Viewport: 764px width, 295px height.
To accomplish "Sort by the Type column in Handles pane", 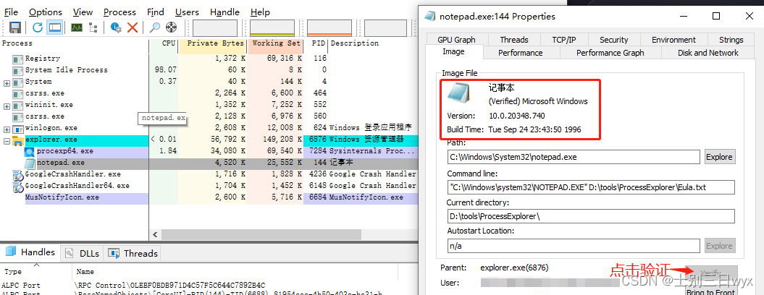I will [36, 272].
